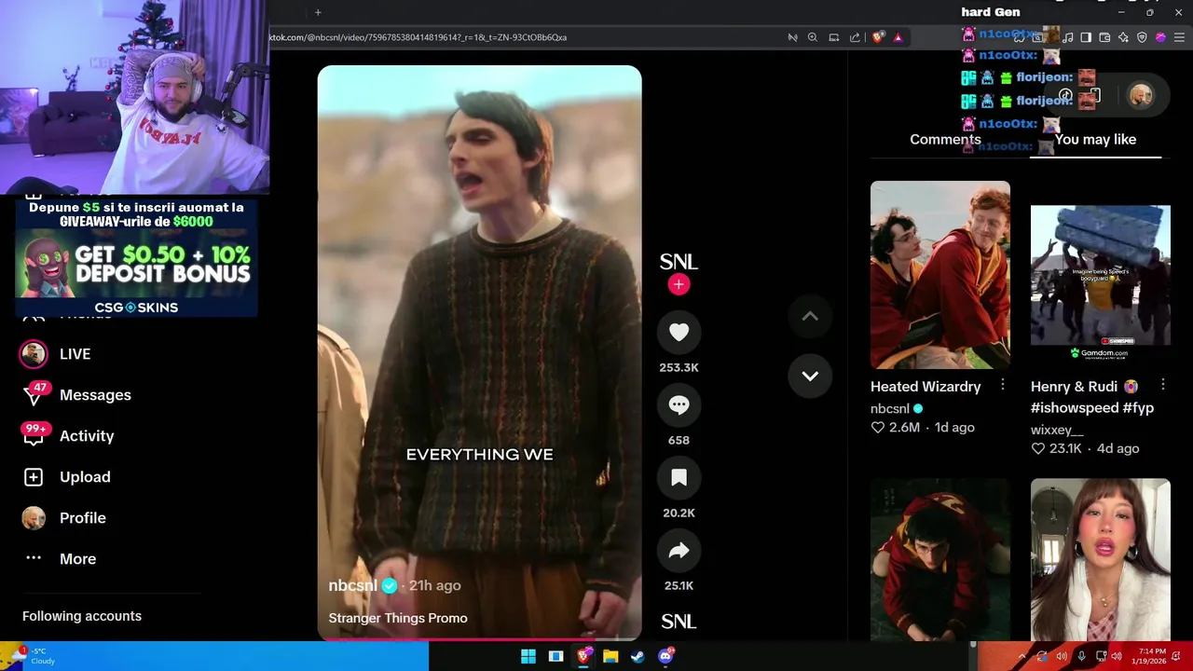Image resolution: width=1193 pixels, height=671 pixels.
Task: Open the red-jersey video thumbnail below Heated Wizardry
Action: click(939, 559)
